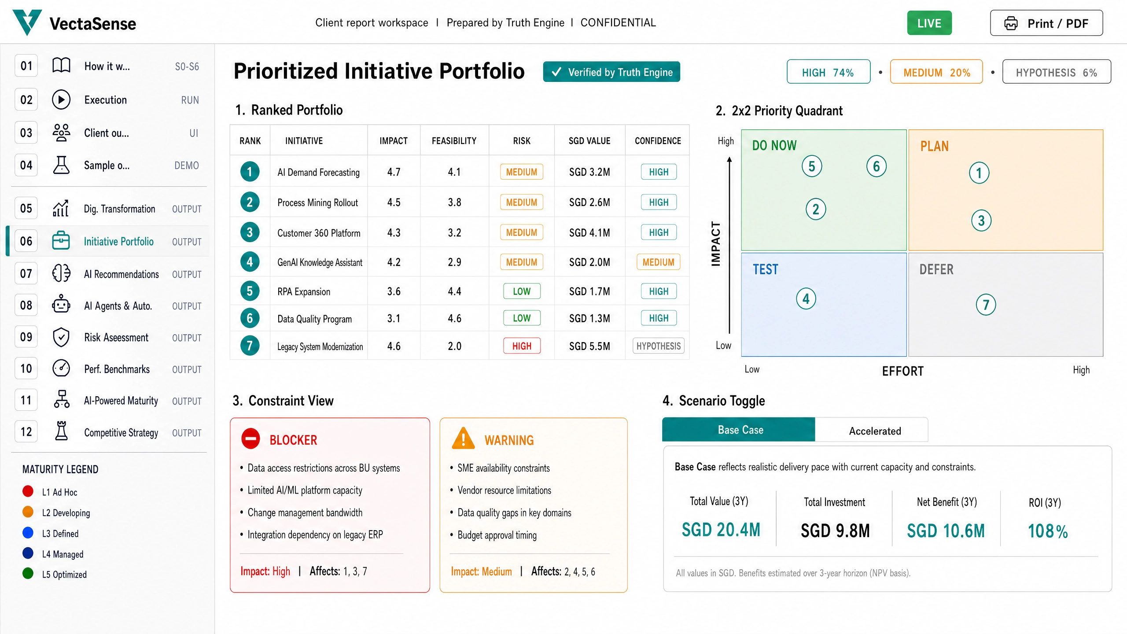The height and width of the screenshot is (634, 1127).
Task: Select the Execution play icon
Action: point(61,100)
